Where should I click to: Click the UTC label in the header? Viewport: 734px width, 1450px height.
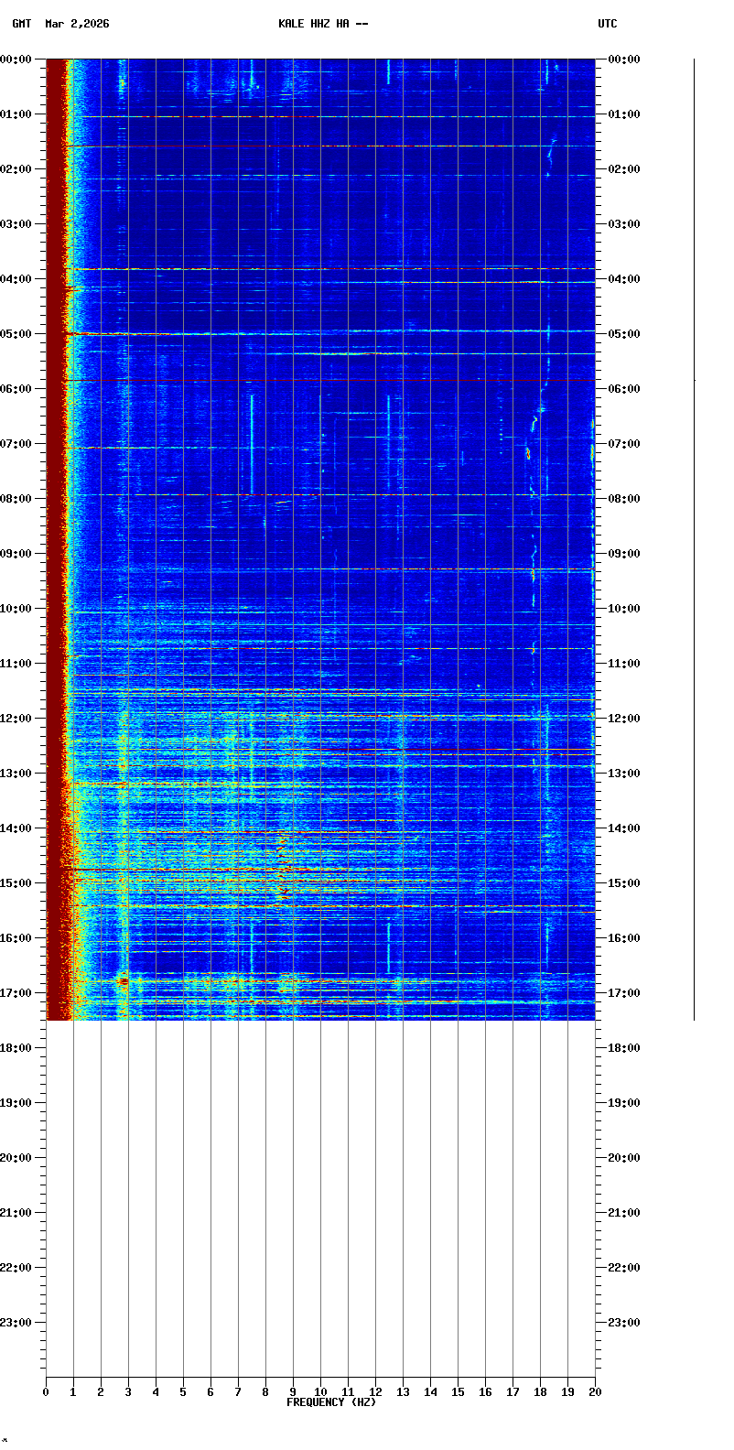(x=608, y=24)
